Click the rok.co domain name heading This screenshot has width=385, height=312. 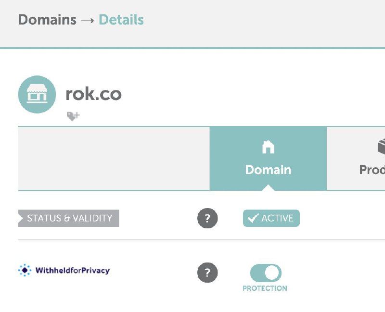coord(93,94)
